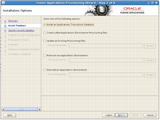Click the right scroll arrow in sidebar
The image size is (160, 120).
[39, 109]
